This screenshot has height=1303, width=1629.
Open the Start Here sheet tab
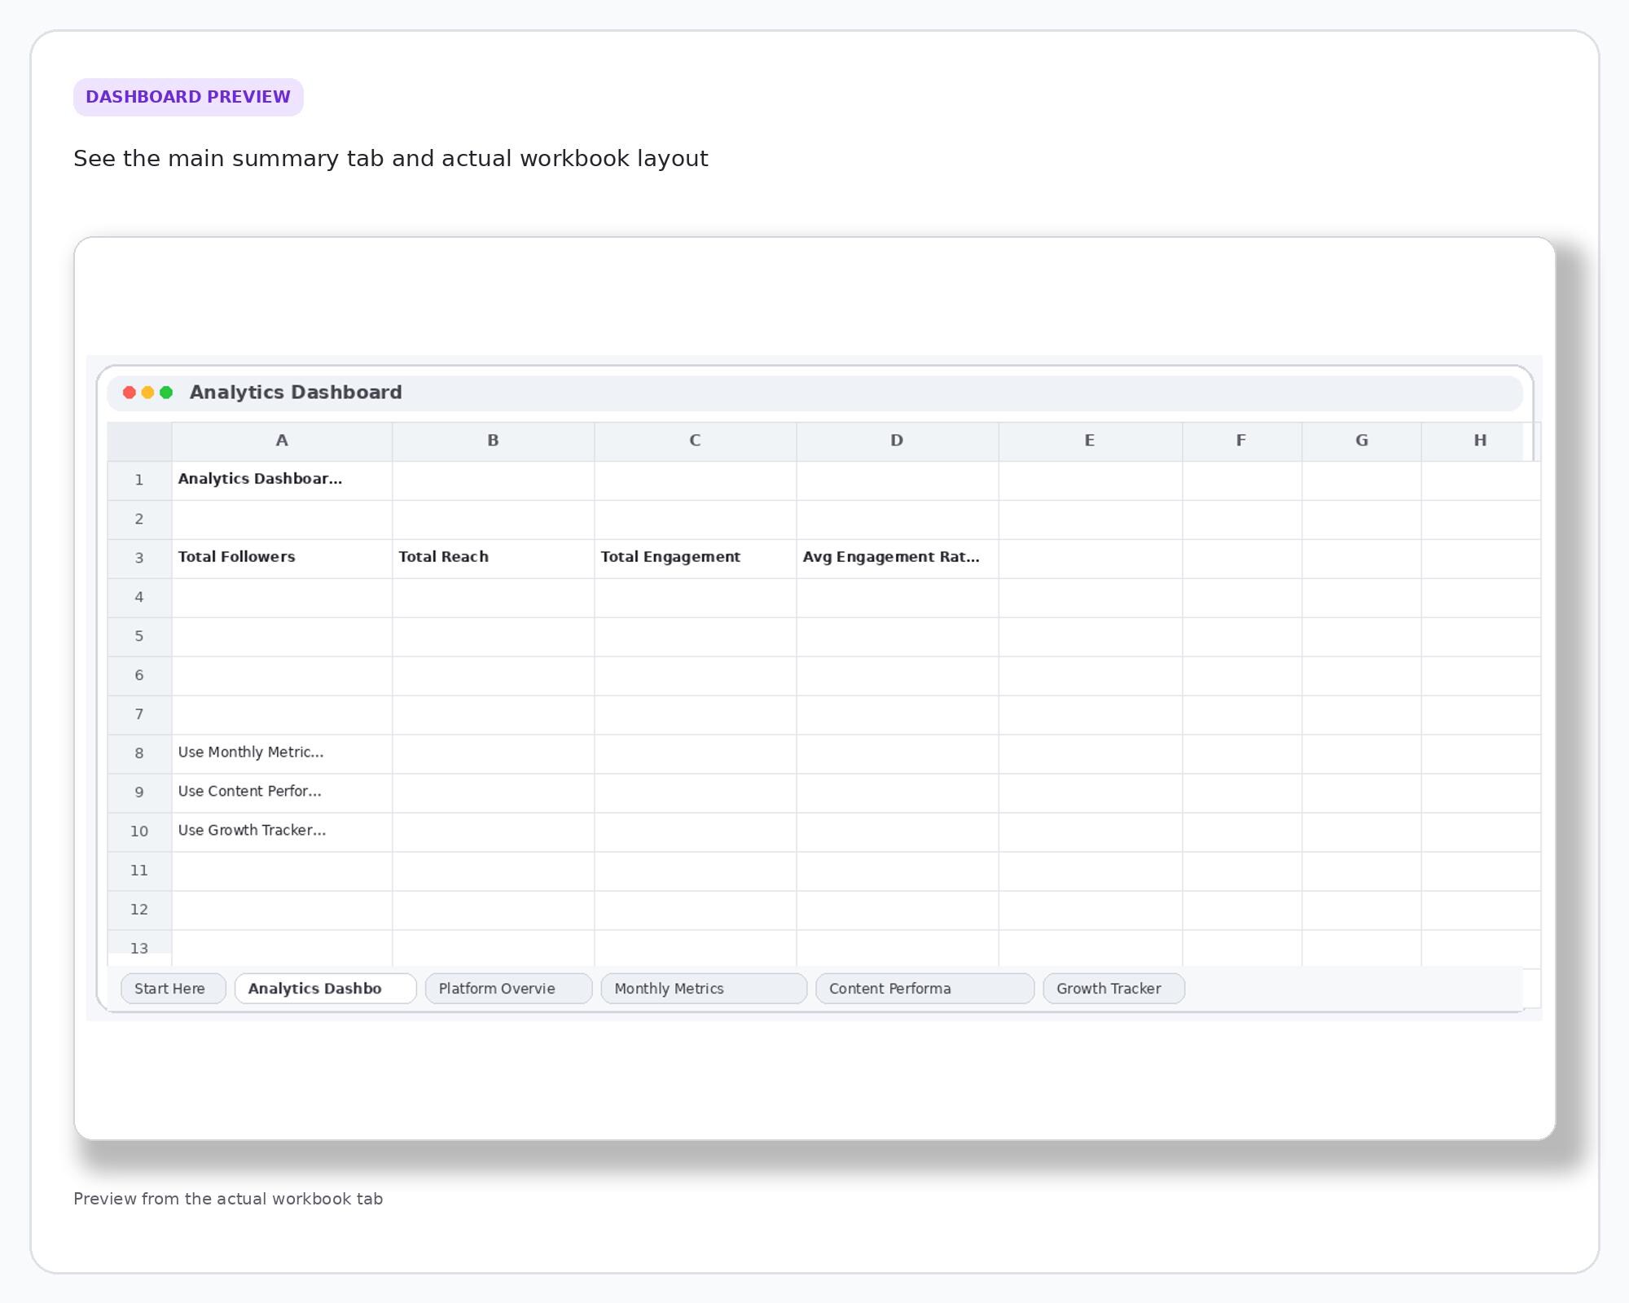pyautogui.click(x=173, y=989)
